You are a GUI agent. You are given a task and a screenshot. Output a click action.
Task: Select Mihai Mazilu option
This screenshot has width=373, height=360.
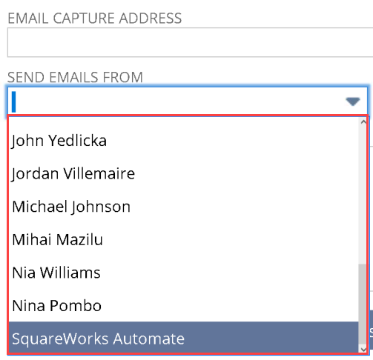click(183, 239)
